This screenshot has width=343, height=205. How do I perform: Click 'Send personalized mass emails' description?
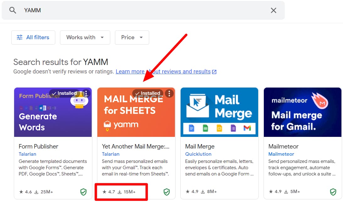click(302, 168)
